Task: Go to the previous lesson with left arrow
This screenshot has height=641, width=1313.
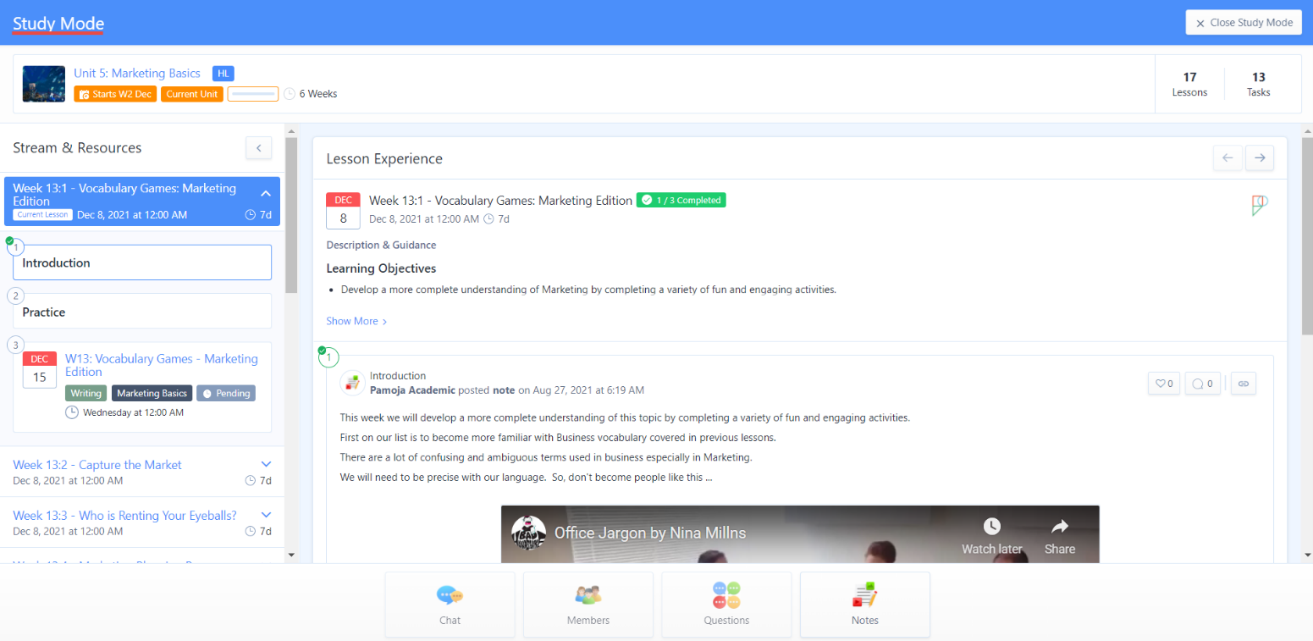Action: pyautogui.click(x=1227, y=158)
